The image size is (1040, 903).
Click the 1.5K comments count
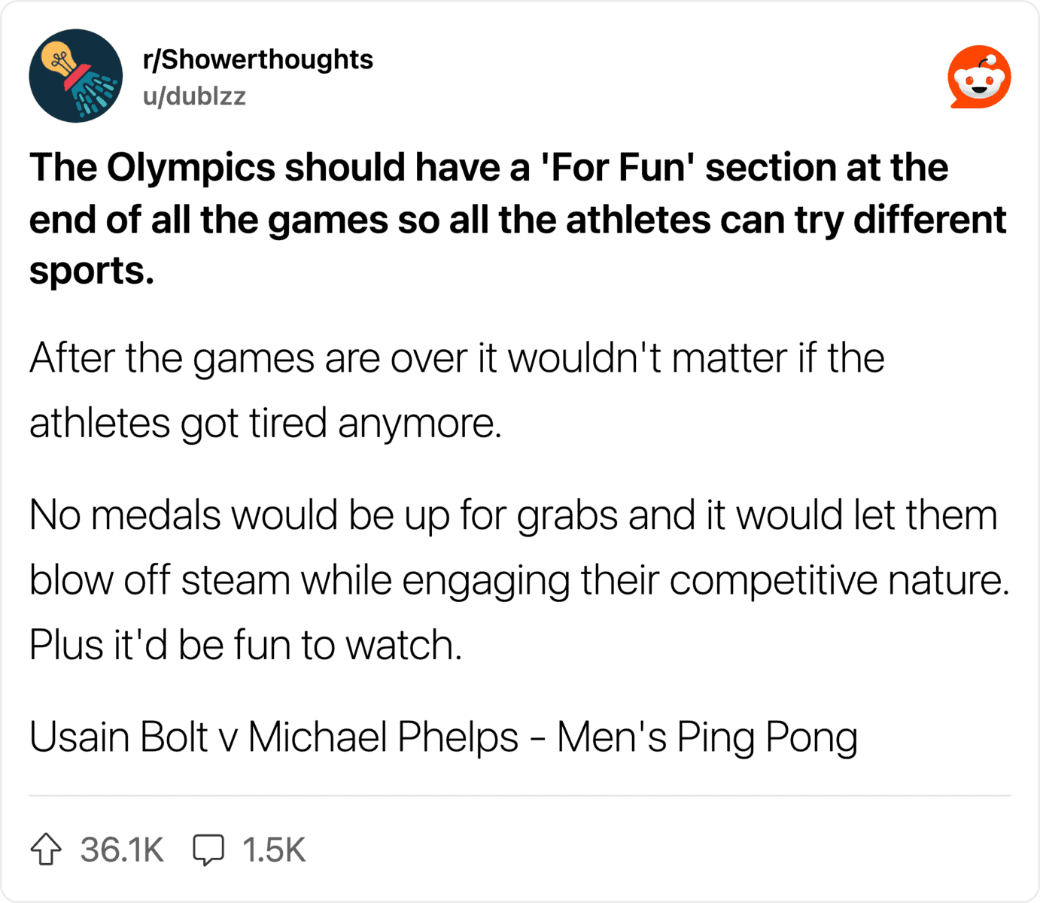[x=274, y=850]
